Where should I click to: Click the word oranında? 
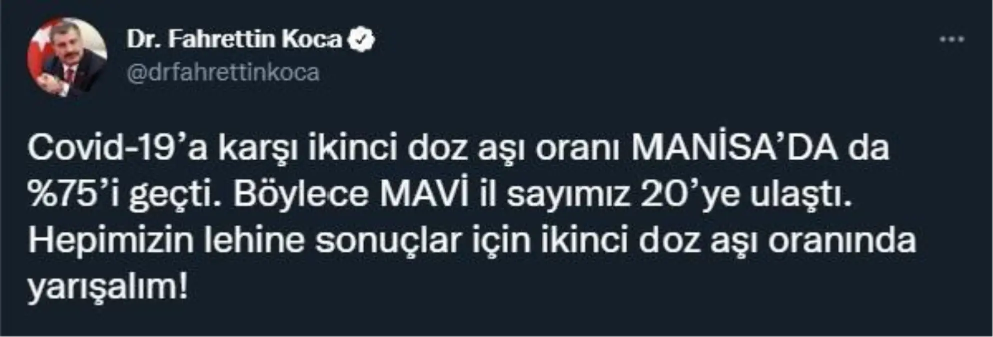coord(842,241)
